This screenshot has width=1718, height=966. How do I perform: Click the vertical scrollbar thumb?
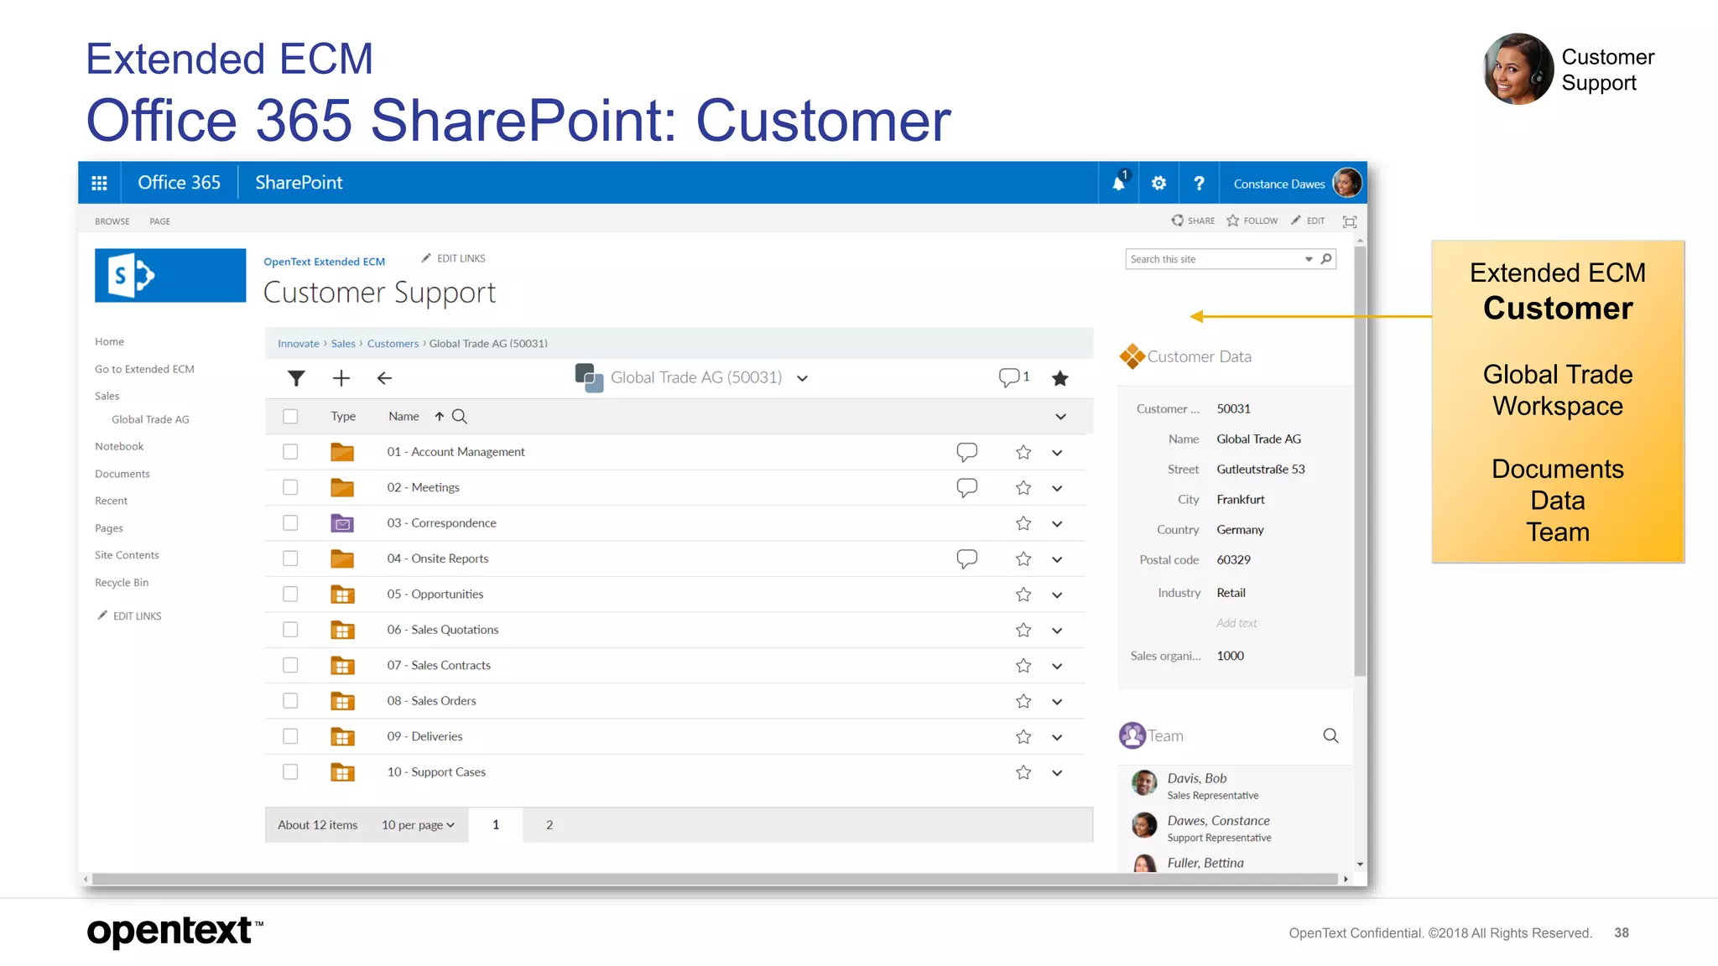[x=1360, y=461]
